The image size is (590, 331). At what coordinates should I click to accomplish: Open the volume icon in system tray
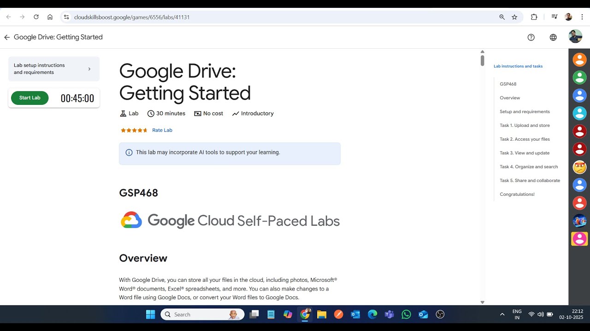pos(541,314)
